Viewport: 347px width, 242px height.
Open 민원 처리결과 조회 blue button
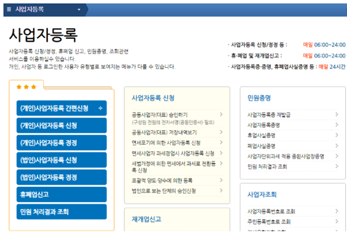pos(61,212)
